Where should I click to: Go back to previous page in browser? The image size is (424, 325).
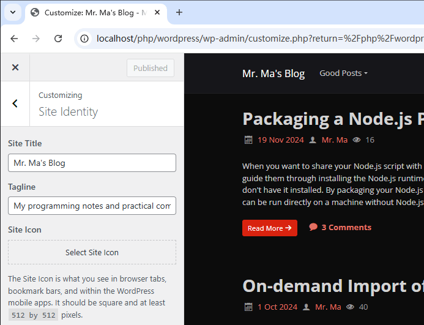pos(14,39)
